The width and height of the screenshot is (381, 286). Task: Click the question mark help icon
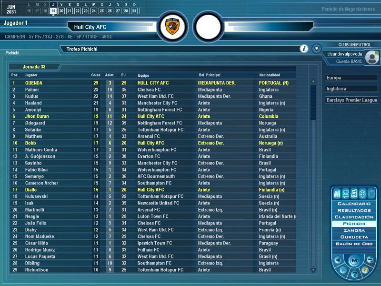pyautogui.click(x=354, y=274)
